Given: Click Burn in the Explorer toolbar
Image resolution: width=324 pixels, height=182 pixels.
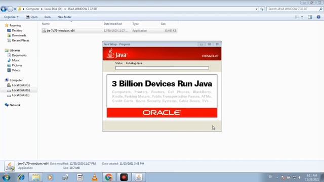Looking at the screenshot, I should pyautogui.click(x=47, y=17).
